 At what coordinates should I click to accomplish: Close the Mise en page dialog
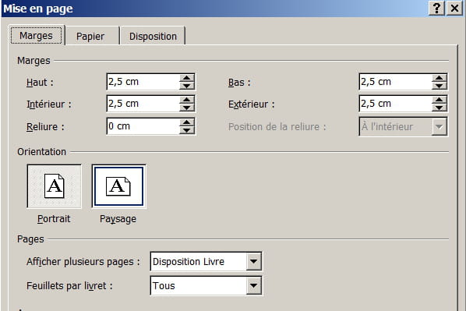[x=455, y=8]
